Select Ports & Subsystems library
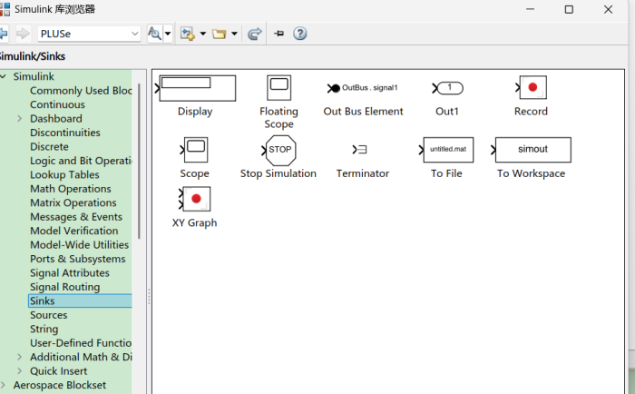This screenshot has height=394, width=635. pyautogui.click(x=78, y=259)
